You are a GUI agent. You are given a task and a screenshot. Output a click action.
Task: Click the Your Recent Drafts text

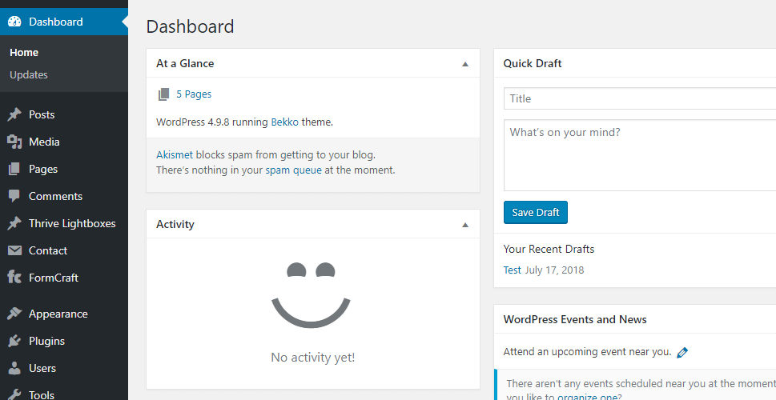[549, 249]
